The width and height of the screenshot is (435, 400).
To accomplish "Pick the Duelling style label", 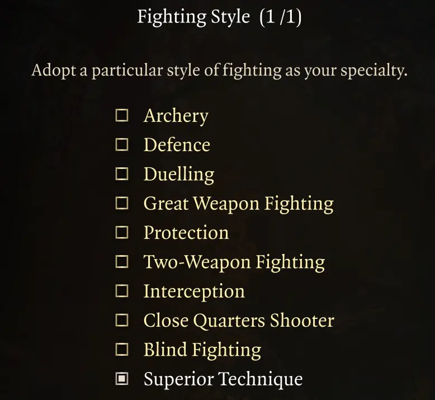I will 179,175.
